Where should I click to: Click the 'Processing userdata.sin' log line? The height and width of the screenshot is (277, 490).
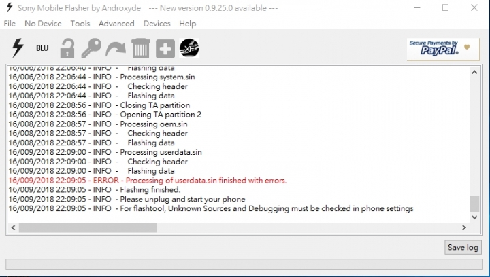105,152
